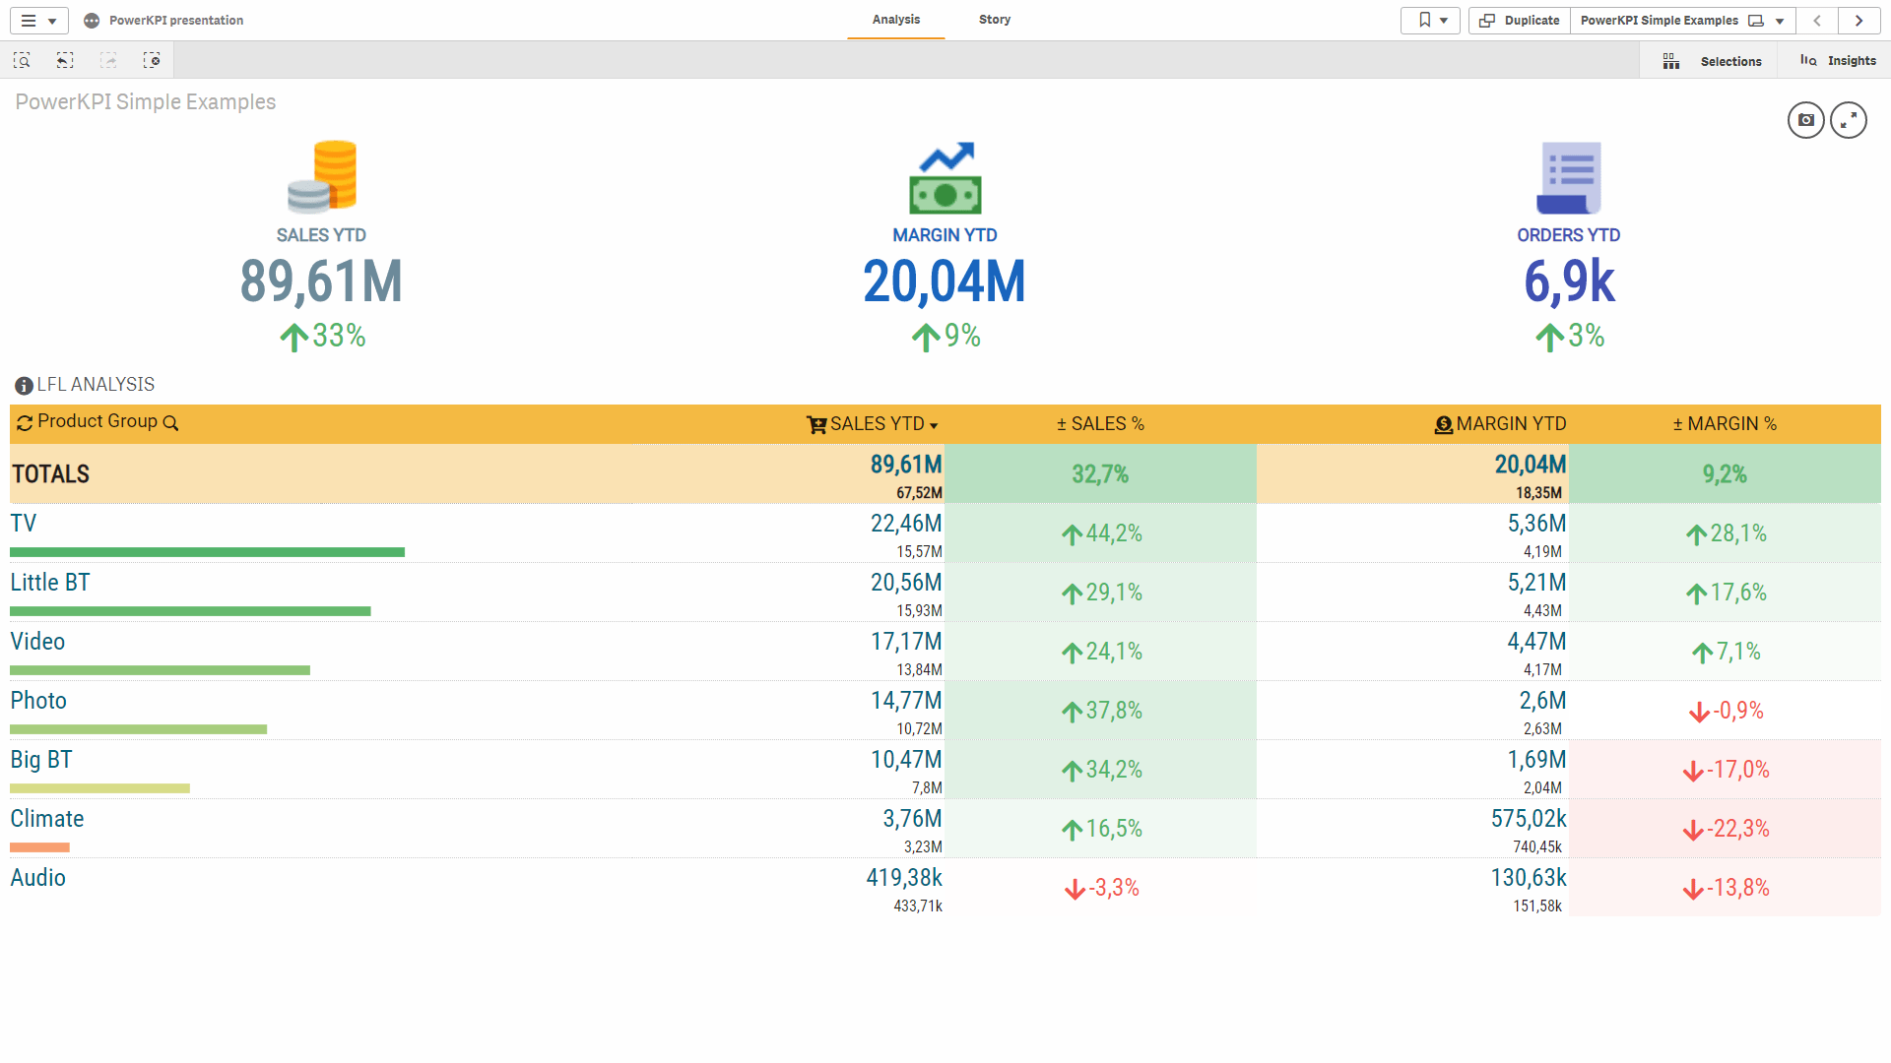Open PowerKPI Simple Examples sheet dropdown
The width and height of the screenshot is (1891, 1063).
click(1779, 20)
